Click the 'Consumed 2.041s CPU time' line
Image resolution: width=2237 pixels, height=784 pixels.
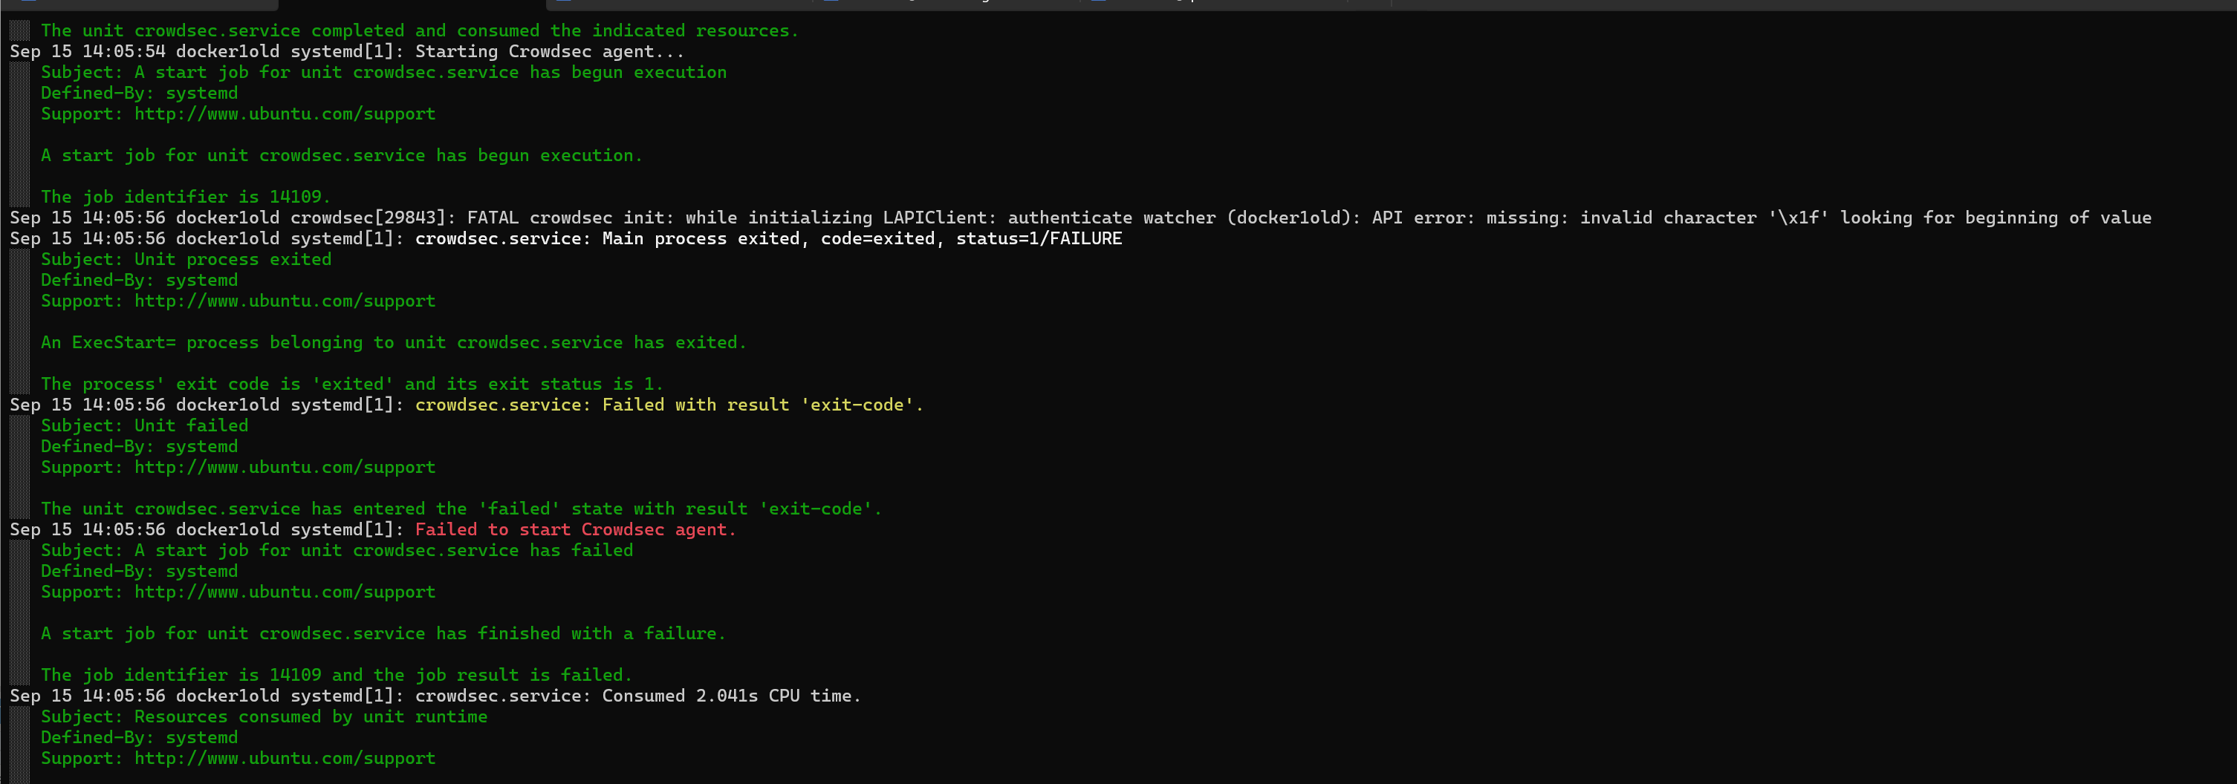click(x=637, y=696)
